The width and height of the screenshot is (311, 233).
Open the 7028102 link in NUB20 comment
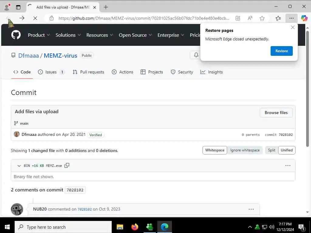coord(84,209)
